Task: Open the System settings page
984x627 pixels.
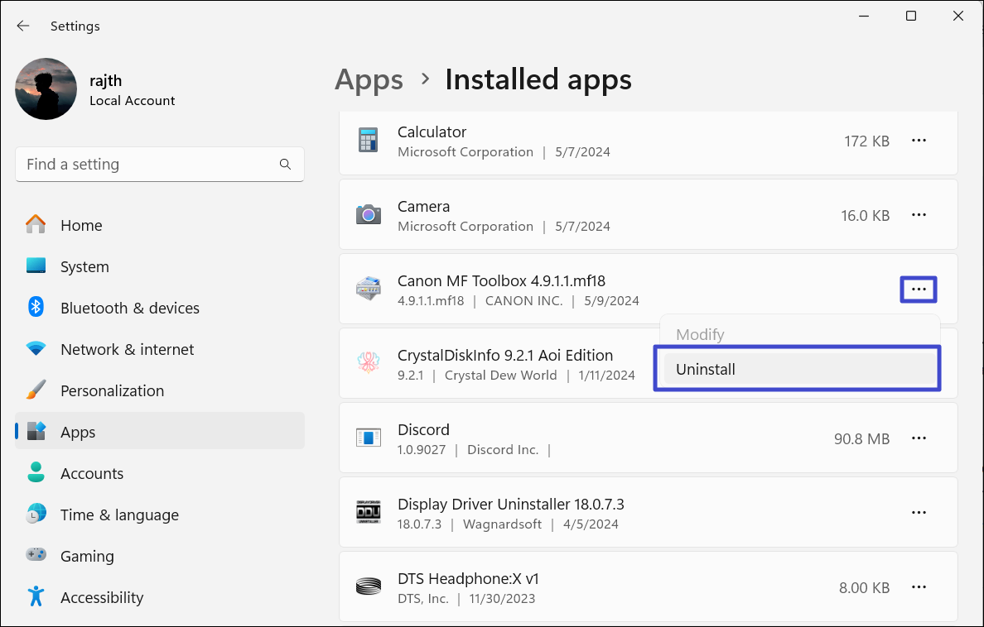Action: click(x=84, y=266)
